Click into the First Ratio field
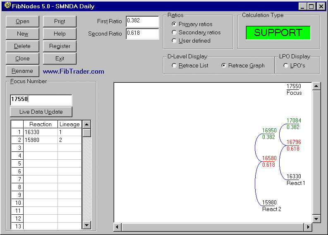Screen dimensions: 328x235 [x=142, y=22]
